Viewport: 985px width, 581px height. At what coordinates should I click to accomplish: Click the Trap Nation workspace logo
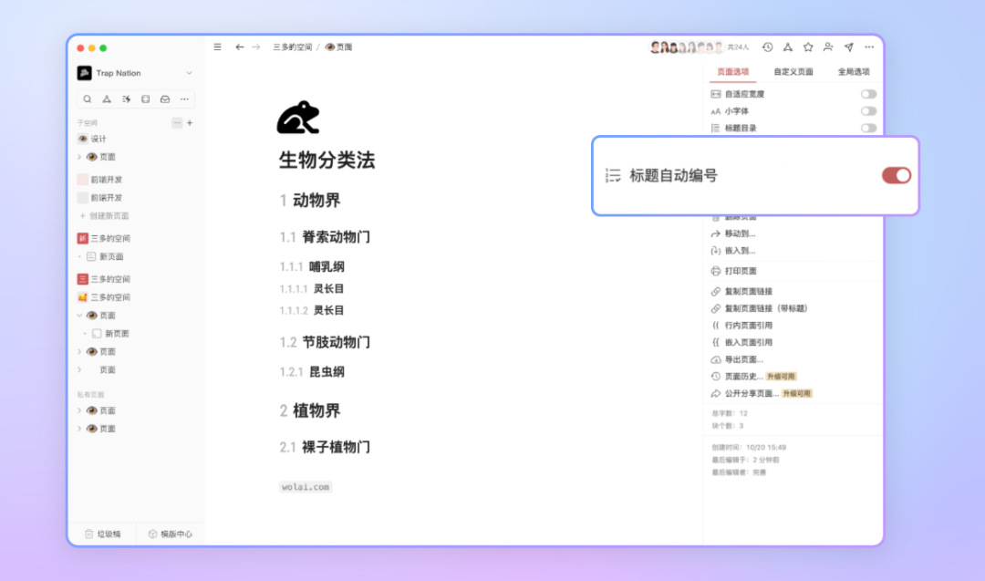tap(84, 73)
